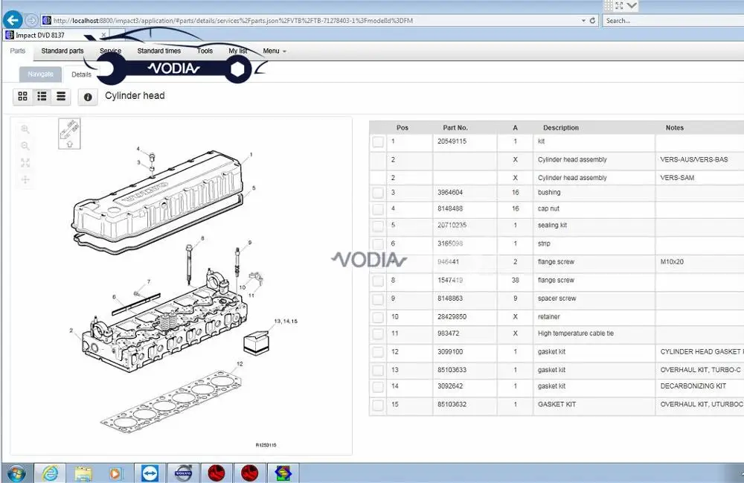744x483 pixels.
Task: Click the A quantity column header
Action: (516, 127)
